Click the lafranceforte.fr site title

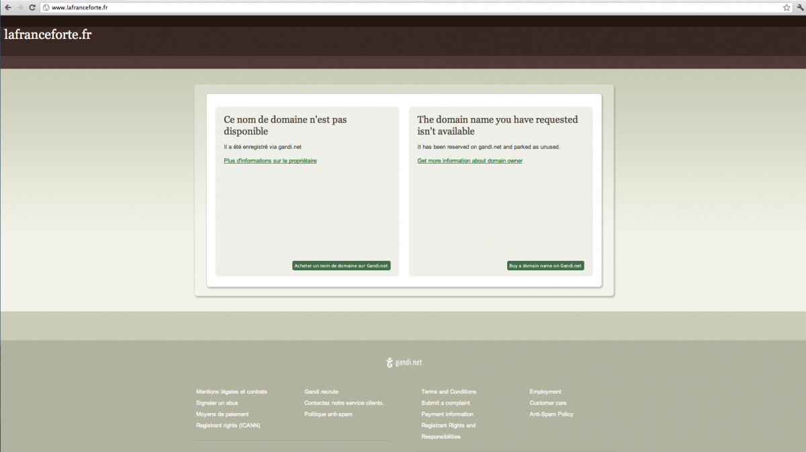(48, 35)
